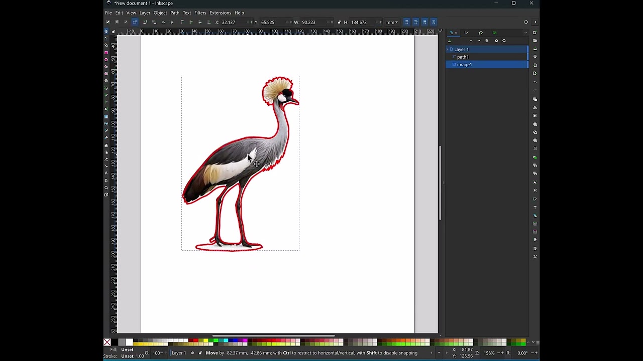Move selected item up in Layers panel
Screen dimensions: 643x361
click(x=471, y=41)
